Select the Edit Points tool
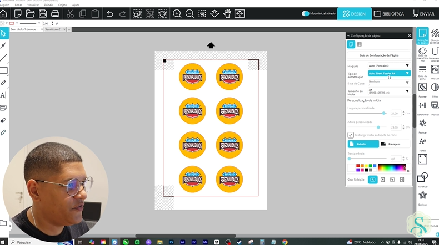 click(3, 45)
